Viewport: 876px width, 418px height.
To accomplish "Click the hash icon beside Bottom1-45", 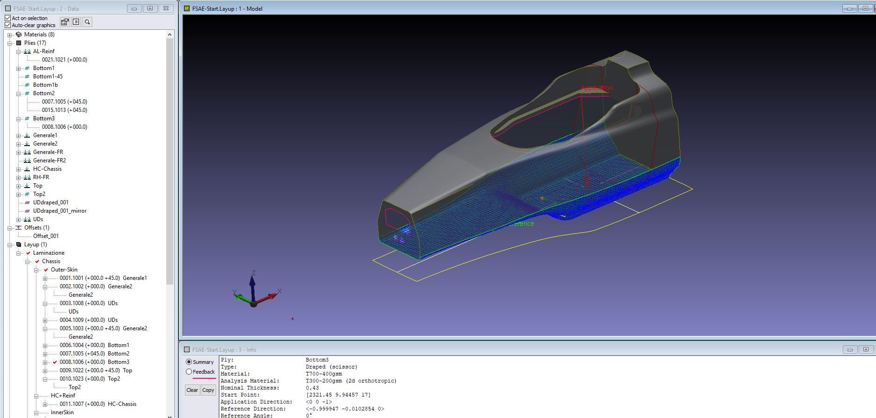I will (x=27, y=77).
